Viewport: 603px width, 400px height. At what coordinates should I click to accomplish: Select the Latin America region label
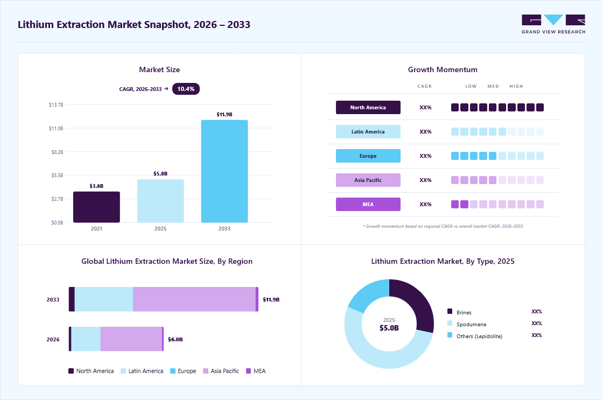[368, 131]
